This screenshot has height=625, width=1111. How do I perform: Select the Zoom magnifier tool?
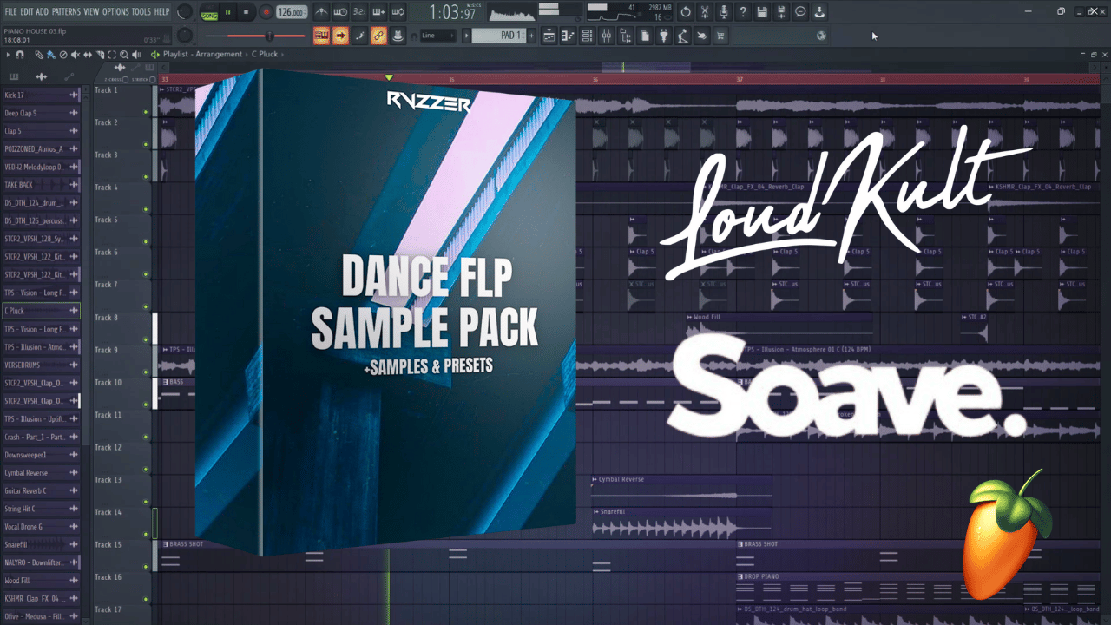coord(124,55)
